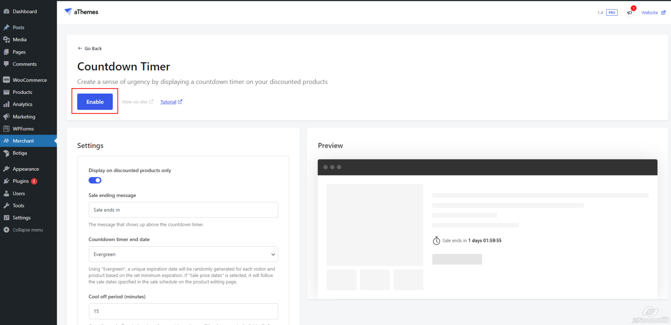The image size is (671, 325).
Task: Click the Countdown Timer heading text
Action: [124, 66]
